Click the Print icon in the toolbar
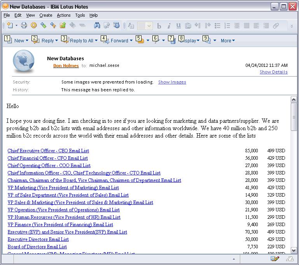The width and height of the screenshot is (299, 265). click(x=24, y=25)
